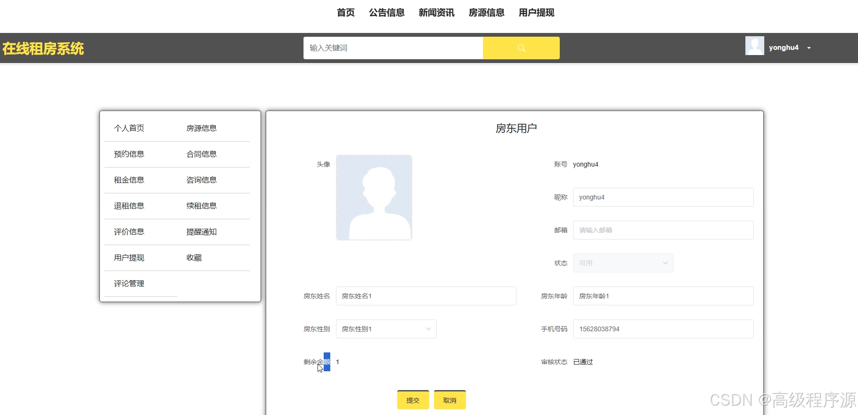Viewport: 858px width, 415px height.
Task: Select 用户提现 in the sidebar menu
Action: (129, 258)
